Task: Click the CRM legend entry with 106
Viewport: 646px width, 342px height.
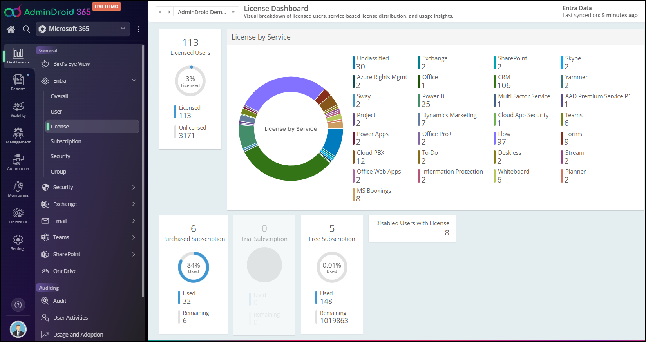Action: coord(504,81)
